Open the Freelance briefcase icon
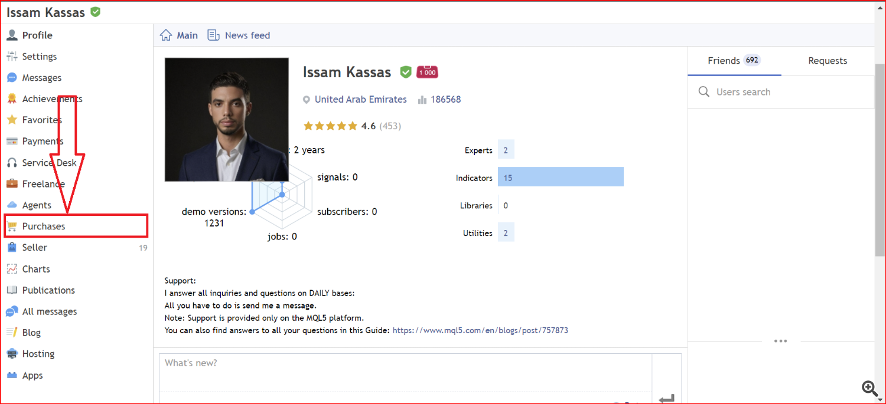The height and width of the screenshot is (404, 886). [12, 184]
